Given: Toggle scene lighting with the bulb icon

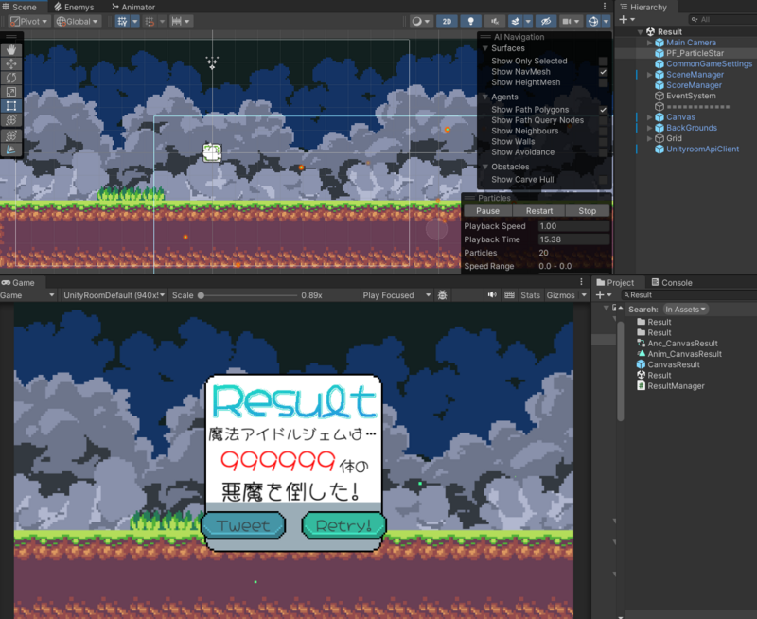Looking at the screenshot, I should 469,21.
